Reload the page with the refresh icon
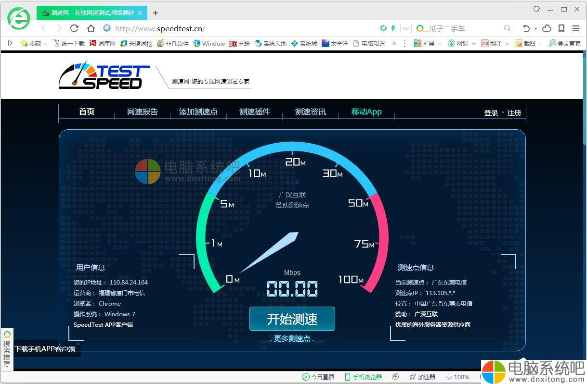 point(74,28)
